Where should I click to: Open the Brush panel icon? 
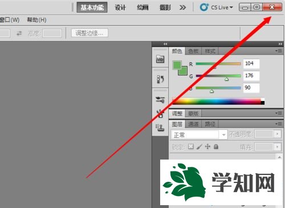click(x=160, y=100)
